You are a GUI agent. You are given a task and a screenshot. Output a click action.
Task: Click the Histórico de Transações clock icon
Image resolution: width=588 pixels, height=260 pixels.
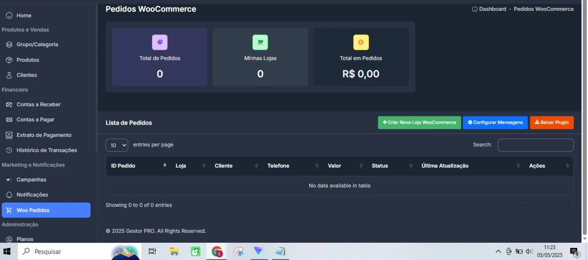tap(9, 150)
